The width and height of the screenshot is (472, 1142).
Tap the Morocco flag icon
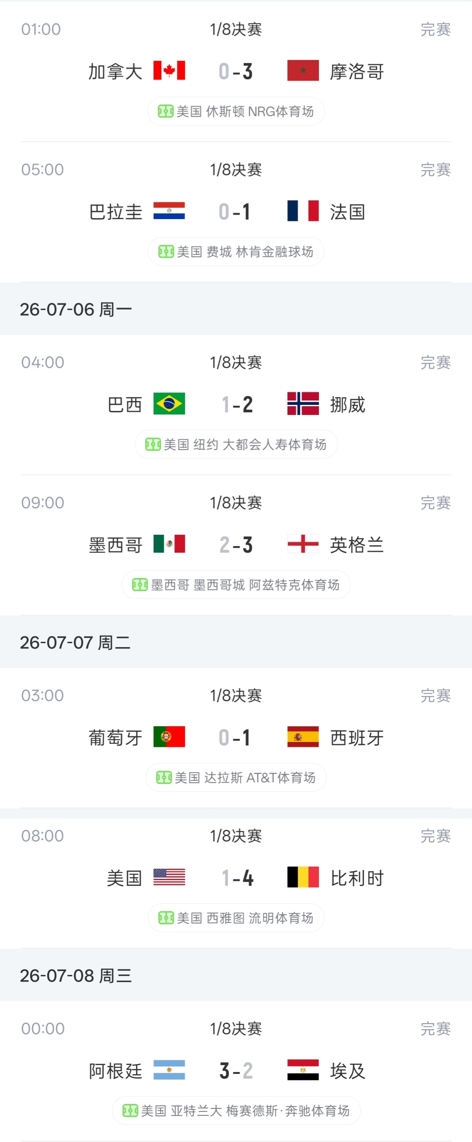coord(303,70)
